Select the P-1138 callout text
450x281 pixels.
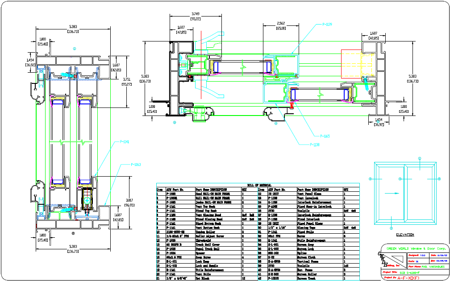coord(315,145)
